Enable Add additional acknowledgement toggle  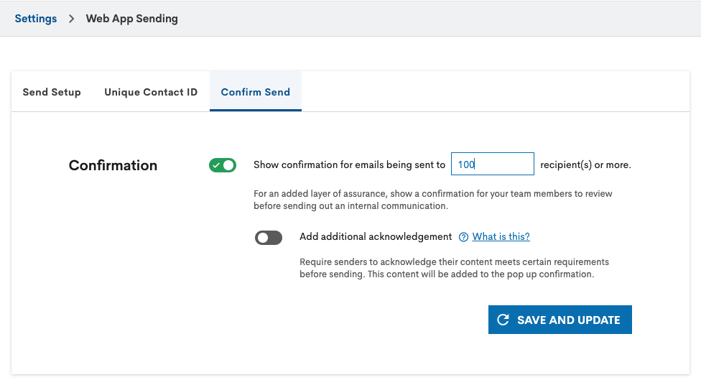(269, 238)
